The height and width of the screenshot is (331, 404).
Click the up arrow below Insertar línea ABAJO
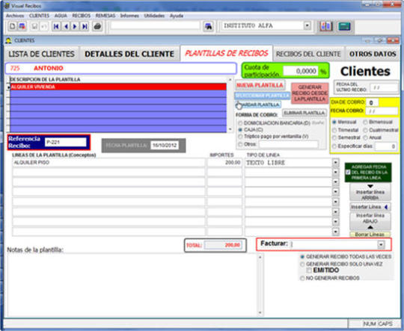pos(370,227)
